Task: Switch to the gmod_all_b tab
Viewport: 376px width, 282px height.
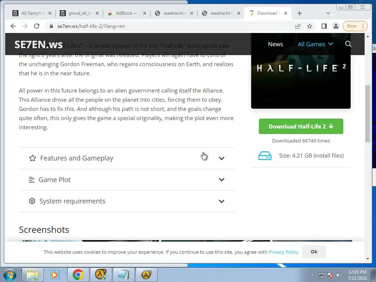Action: [x=76, y=13]
